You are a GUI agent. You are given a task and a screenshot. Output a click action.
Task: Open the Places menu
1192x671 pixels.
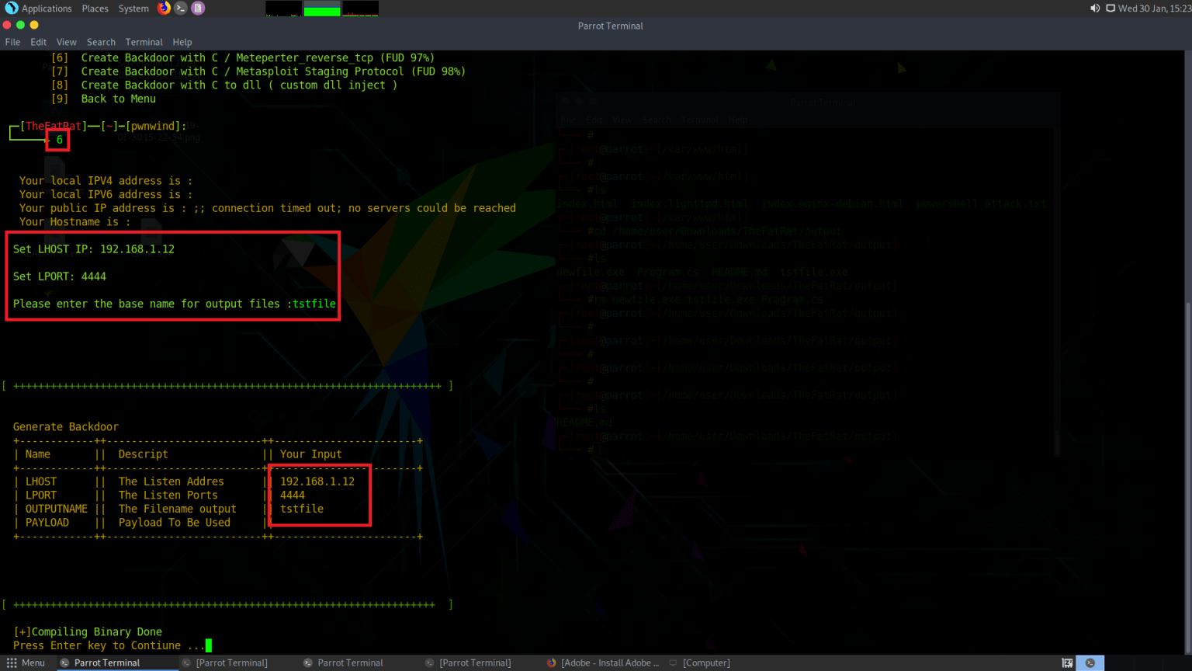pyautogui.click(x=95, y=9)
